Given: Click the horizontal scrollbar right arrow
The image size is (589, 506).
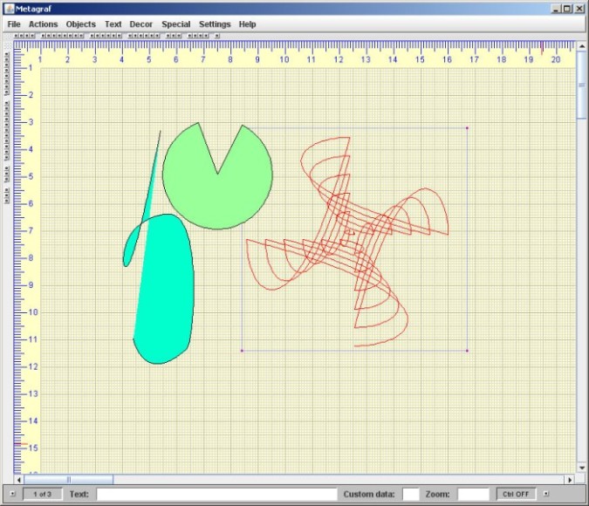Looking at the screenshot, I should [570, 479].
